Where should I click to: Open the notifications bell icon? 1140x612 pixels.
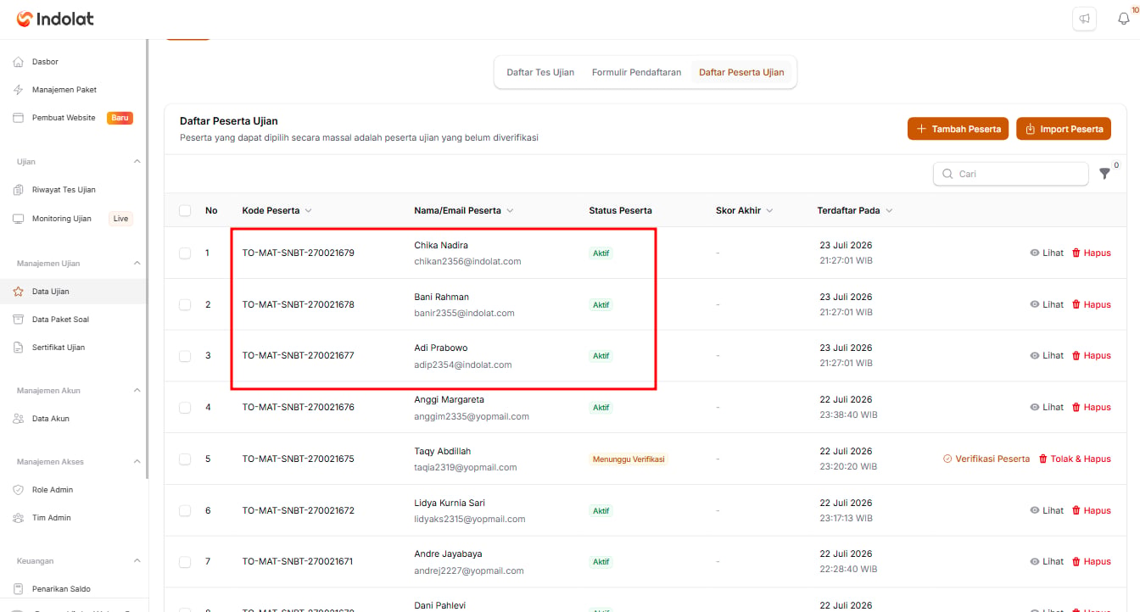pos(1124,19)
